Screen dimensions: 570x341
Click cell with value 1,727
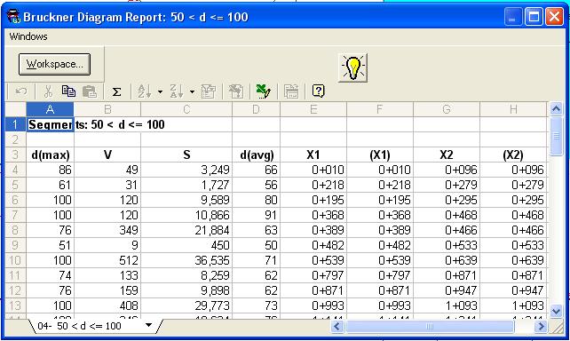tap(186, 185)
